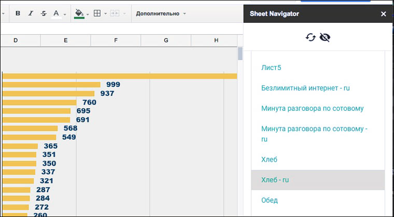Select column G header

pos(166,40)
